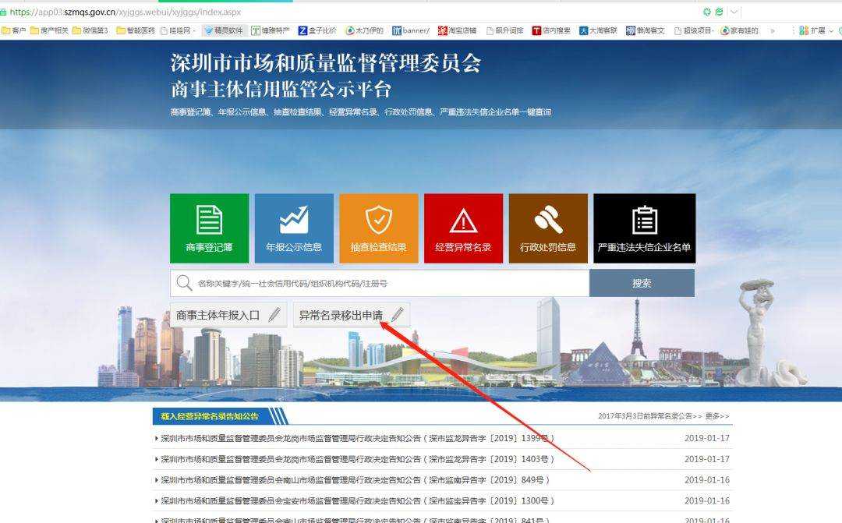This screenshot has width=842, height=523.
Task: Show more bookmarks via the overflow arrow
Action: [773, 30]
